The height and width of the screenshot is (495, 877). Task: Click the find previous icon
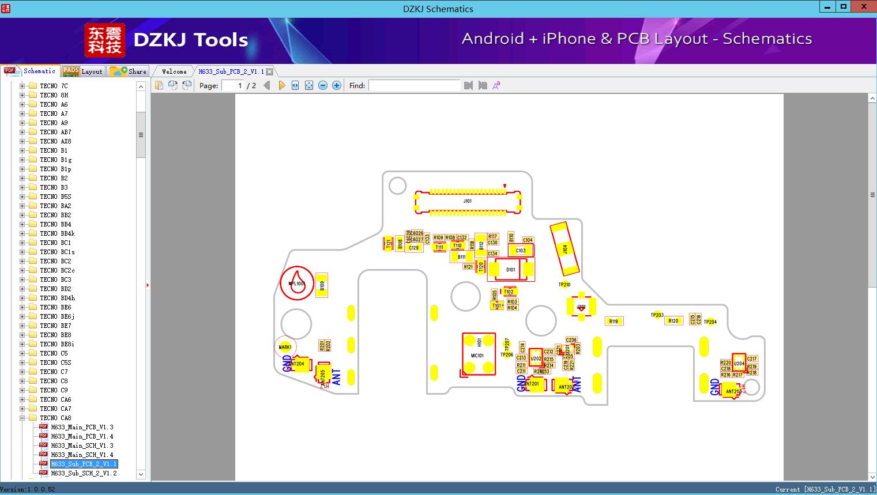(x=468, y=85)
